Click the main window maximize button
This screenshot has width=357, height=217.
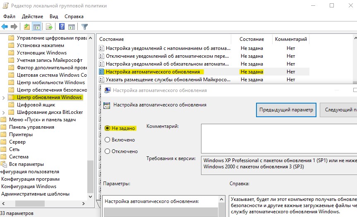332,5
